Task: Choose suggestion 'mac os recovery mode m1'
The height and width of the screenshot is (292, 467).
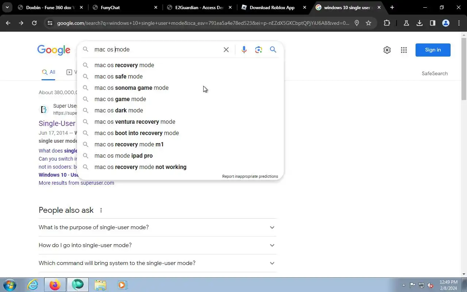Action: (x=180, y=144)
